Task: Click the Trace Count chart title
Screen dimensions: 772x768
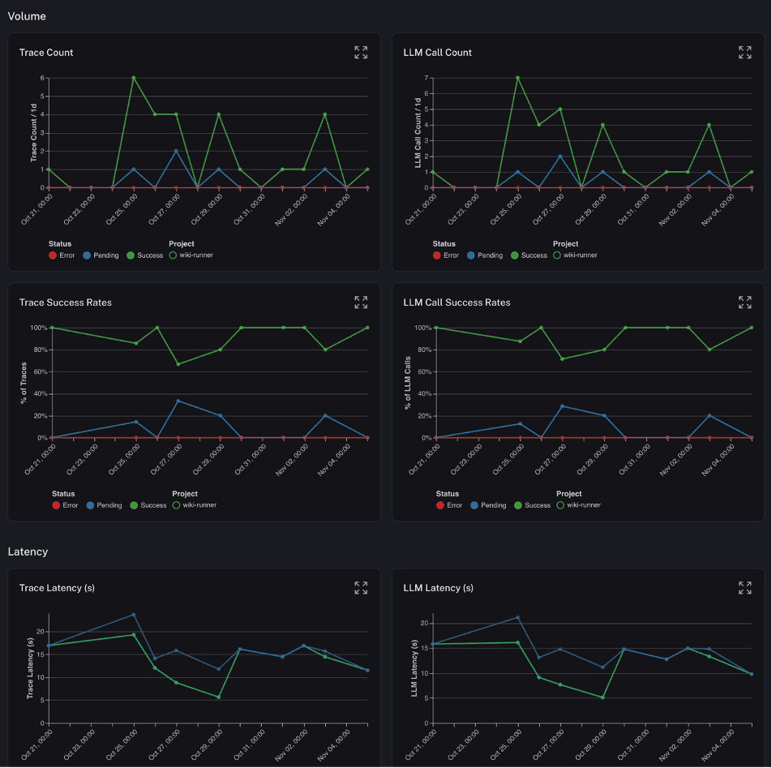Action: (46, 53)
